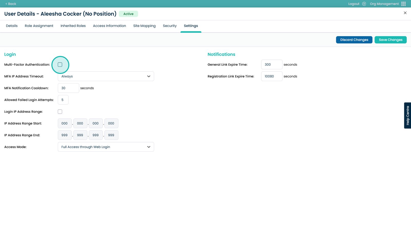This screenshot has height=231, width=411.
Task: Select the Inherited Roles tab
Action: (x=73, y=26)
